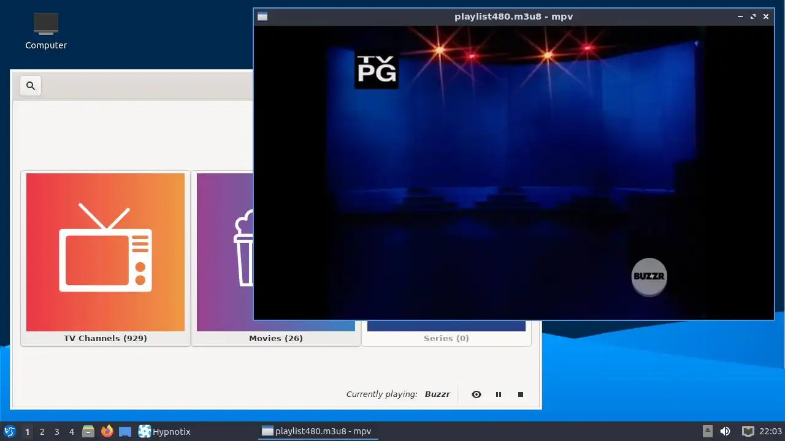Image resolution: width=785 pixels, height=441 pixels.
Task: Switch to workspace 4
Action: (x=71, y=432)
